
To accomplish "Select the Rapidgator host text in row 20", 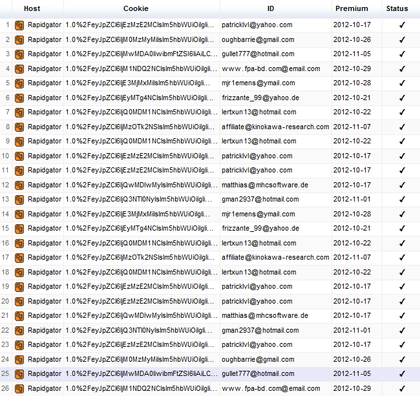I will (x=45, y=301).
